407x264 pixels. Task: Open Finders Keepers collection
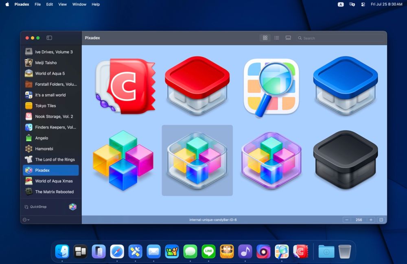(x=51, y=127)
